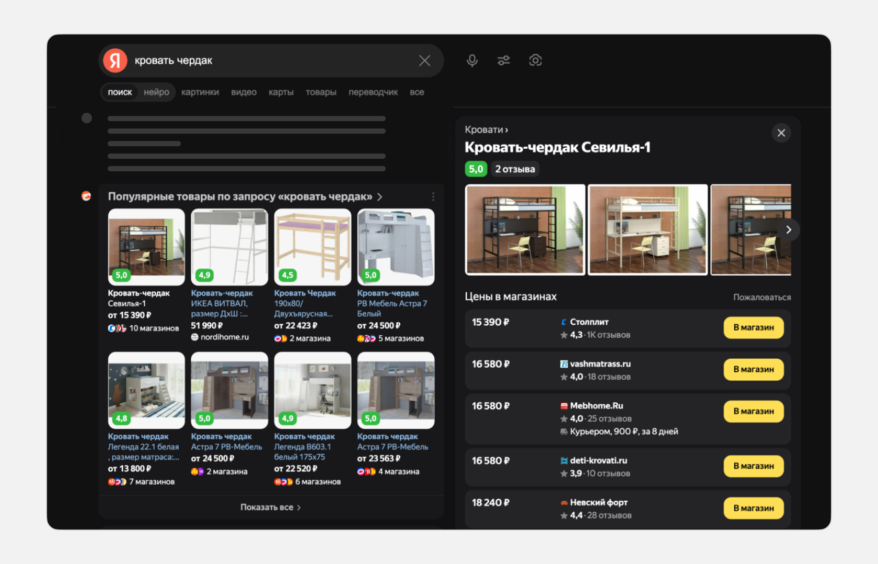This screenshot has width=878, height=564.
Task: Open Кровать Чердак 190x80 wooden bed thumbnail
Action: pyautogui.click(x=313, y=247)
